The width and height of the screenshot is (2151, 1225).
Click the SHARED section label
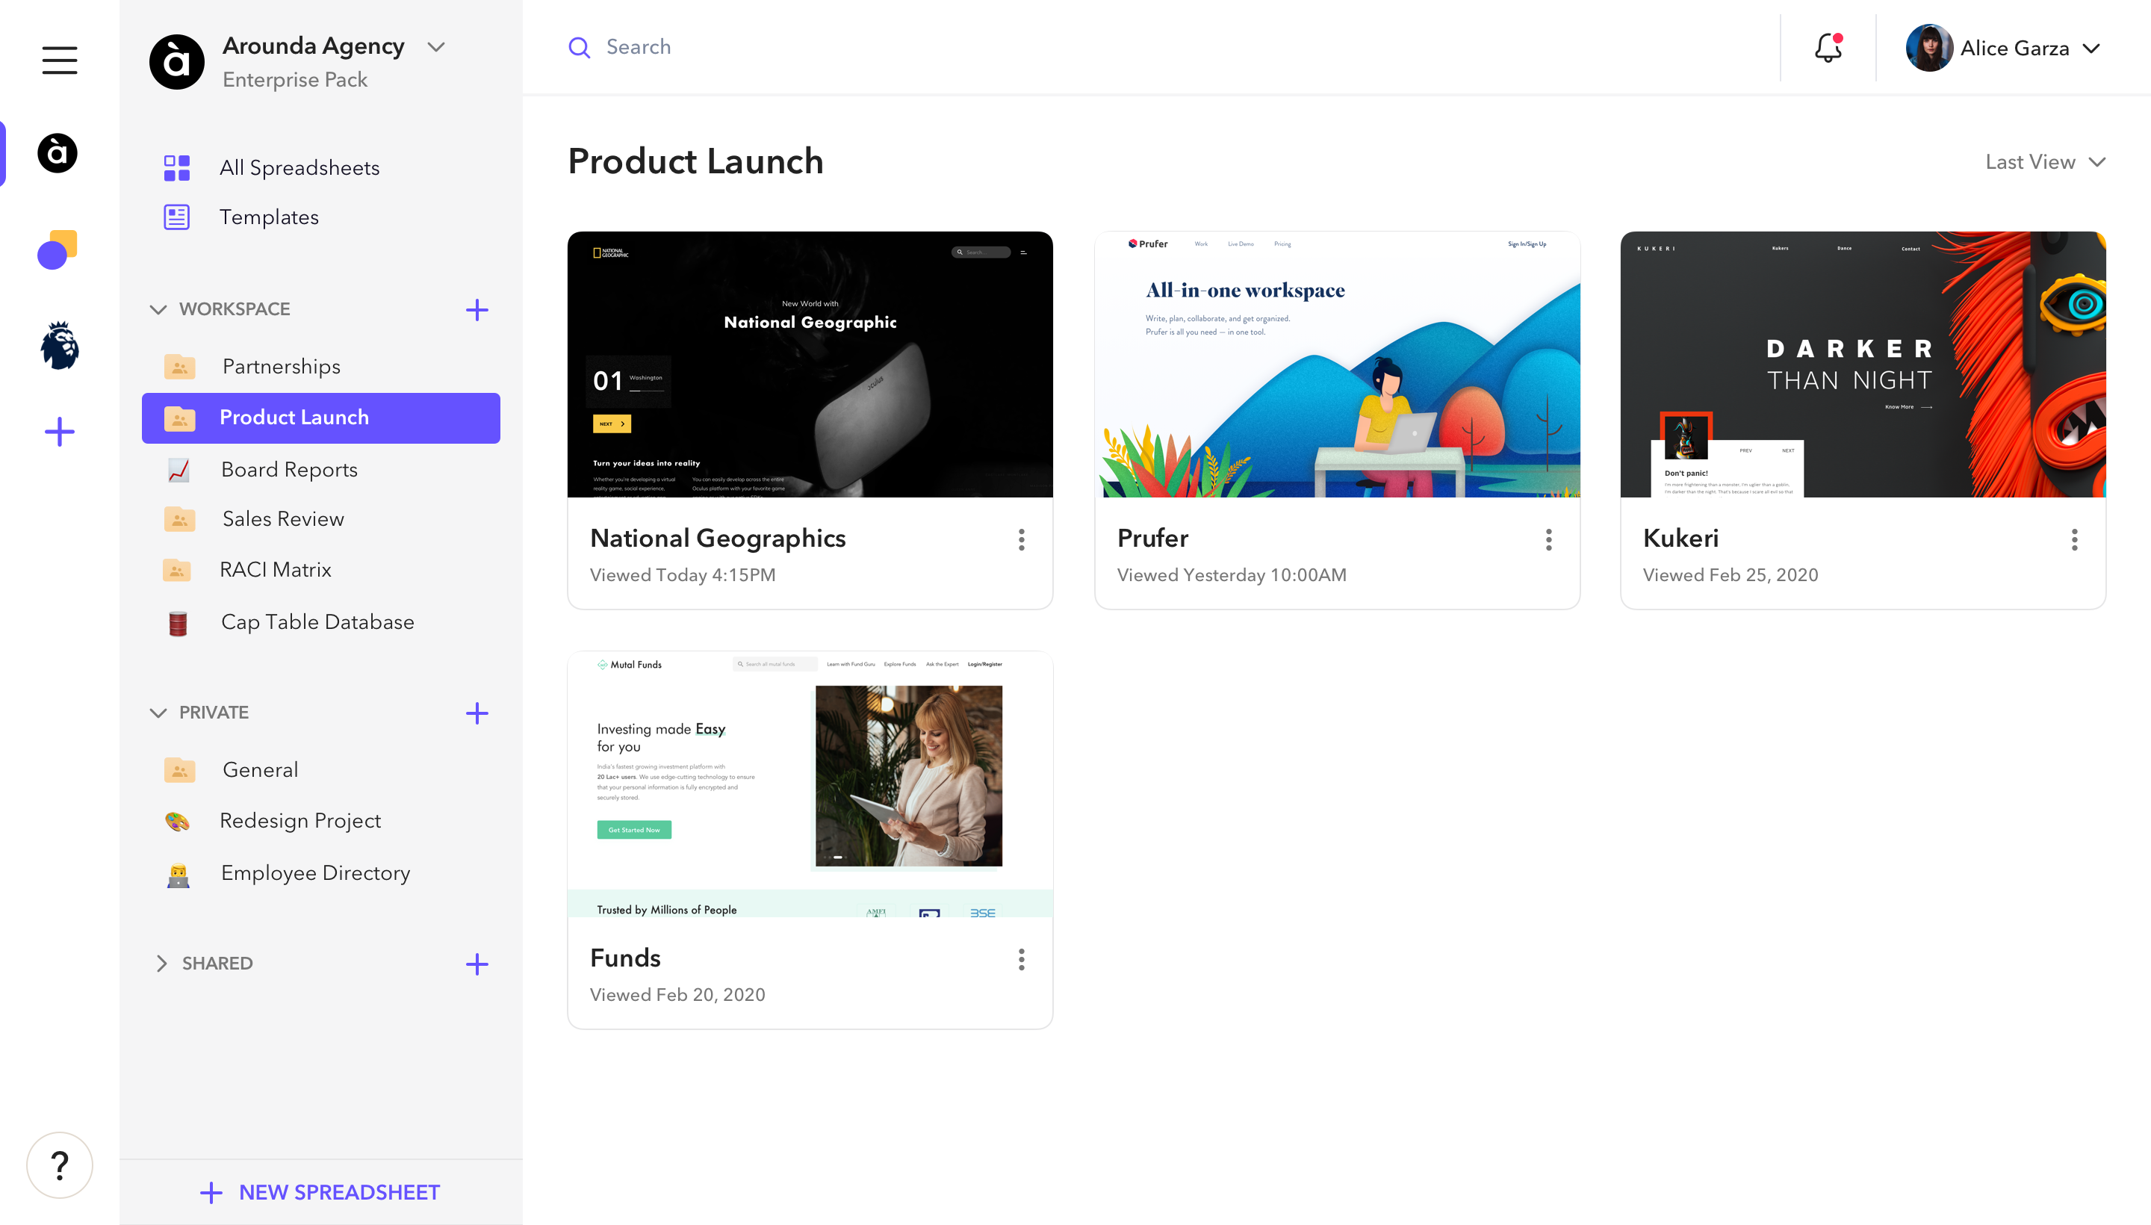[x=217, y=964]
